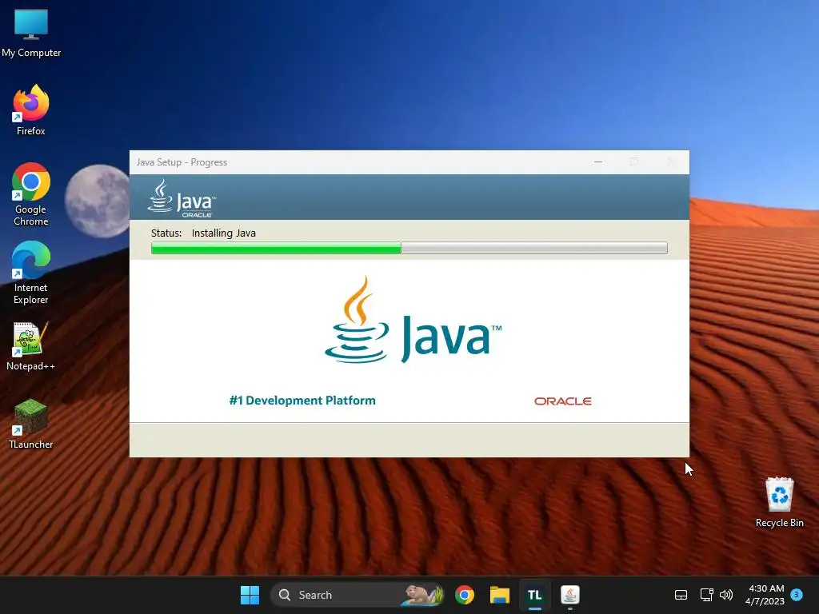
Task: Click 'Installing Java' status text
Action: (x=224, y=233)
